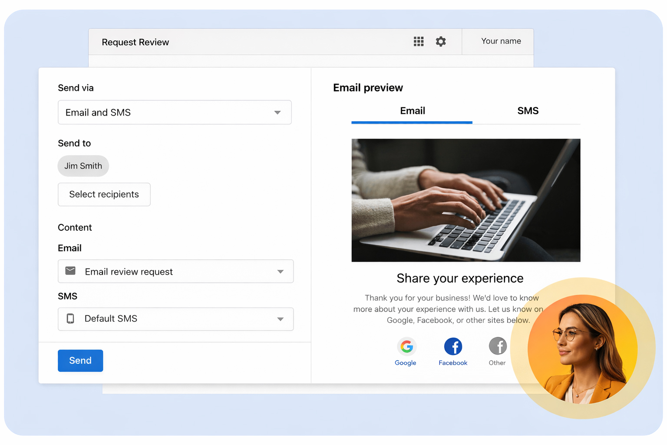Click the Jim Smith recipient chip
Screen dimensions: 667x445
click(83, 166)
